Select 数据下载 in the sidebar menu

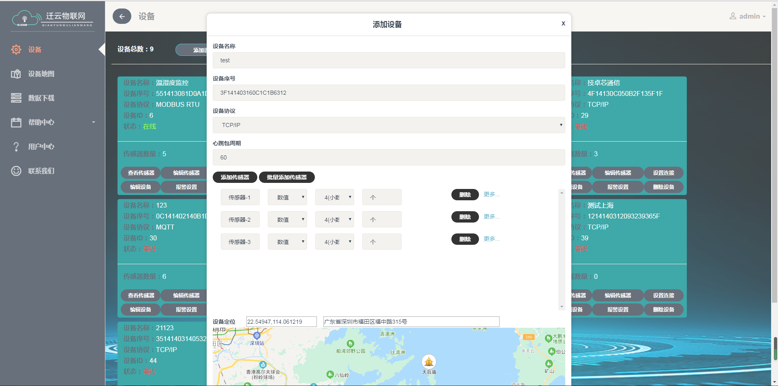(41, 98)
